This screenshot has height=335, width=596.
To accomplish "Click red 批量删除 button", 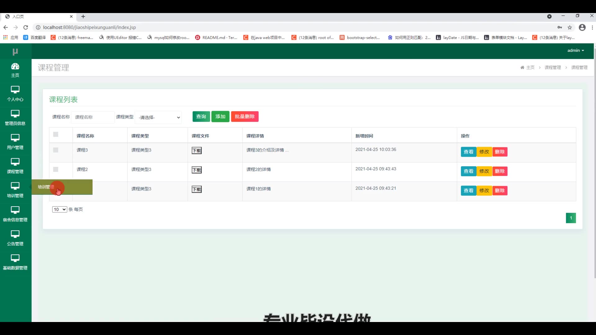I will pyautogui.click(x=245, y=117).
